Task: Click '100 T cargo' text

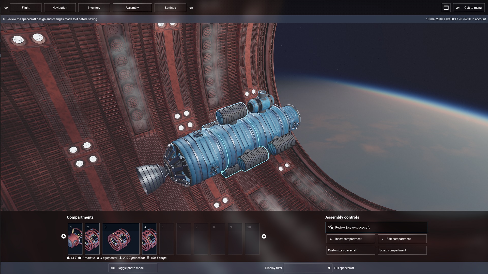Action: pos(159,258)
